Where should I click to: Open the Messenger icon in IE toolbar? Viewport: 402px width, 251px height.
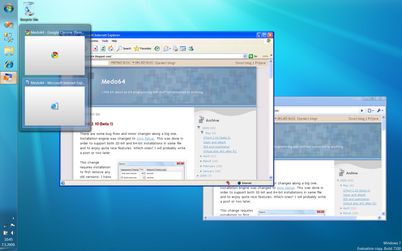(x=191, y=48)
